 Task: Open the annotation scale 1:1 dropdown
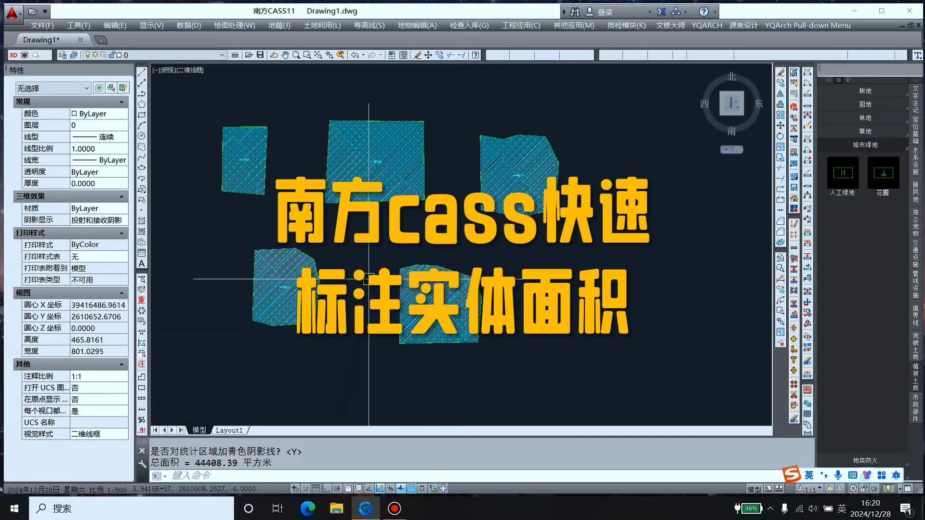coord(810,489)
